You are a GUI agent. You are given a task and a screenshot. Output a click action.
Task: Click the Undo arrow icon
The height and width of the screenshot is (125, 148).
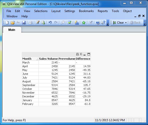(x=50, y=23)
